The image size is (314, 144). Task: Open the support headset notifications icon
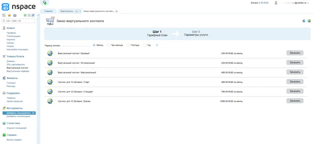point(44,2)
